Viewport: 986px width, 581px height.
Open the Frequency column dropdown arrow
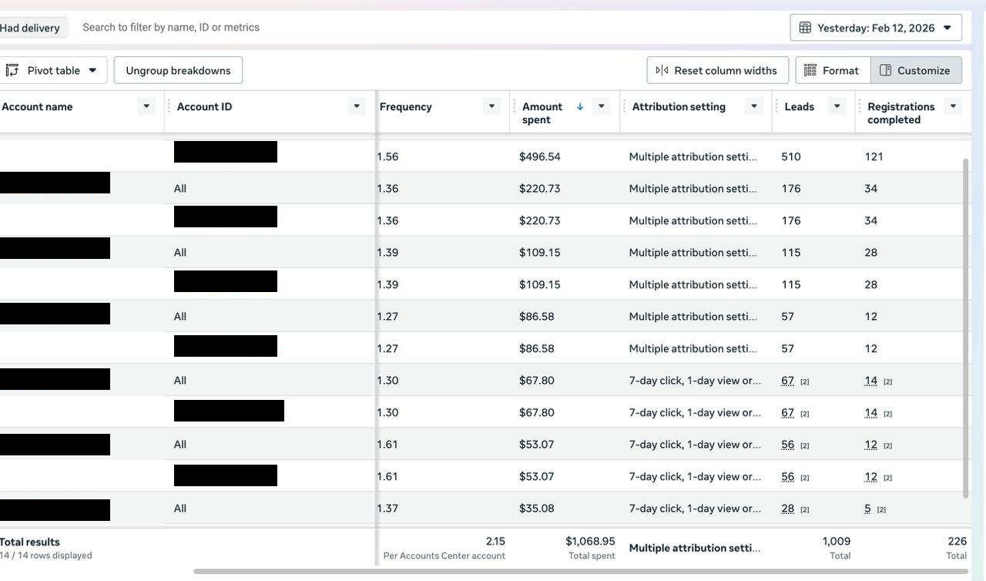491,106
